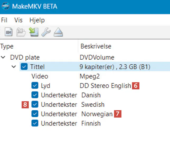170x160 pixels.
Task: Select the Video Mpeg2 track row
Action: 40,76
